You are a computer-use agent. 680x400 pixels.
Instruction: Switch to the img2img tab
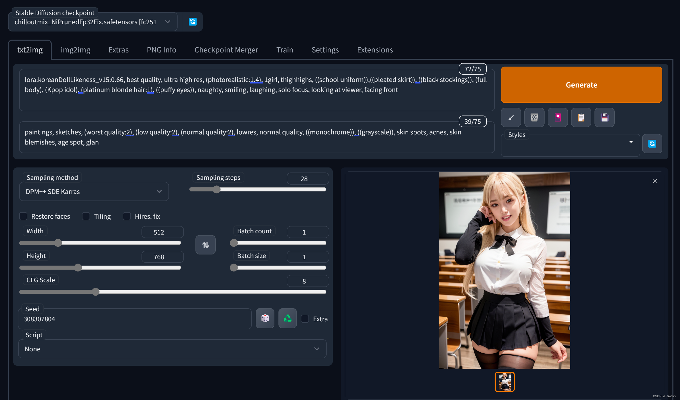(x=75, y=50)
